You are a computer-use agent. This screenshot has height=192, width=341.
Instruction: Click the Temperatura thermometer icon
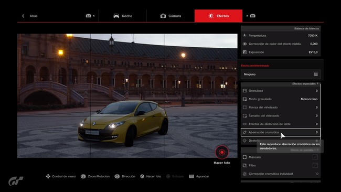click(x=244, y=36)
